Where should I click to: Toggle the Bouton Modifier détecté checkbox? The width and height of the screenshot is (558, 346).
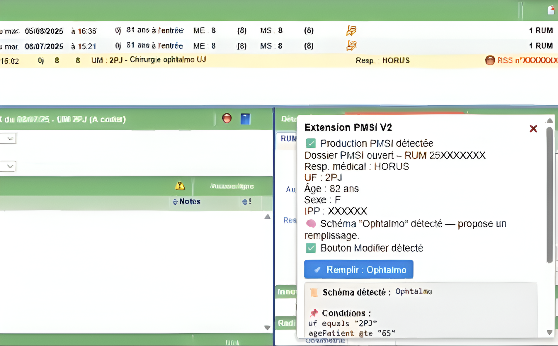(x=311, y=248)
